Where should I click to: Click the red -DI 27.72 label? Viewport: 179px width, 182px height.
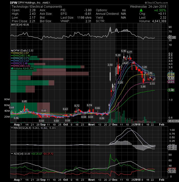pyautogui.click(x=48, y=154)
